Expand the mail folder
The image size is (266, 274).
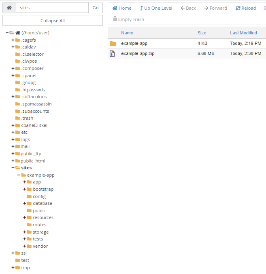click(13, 146)
